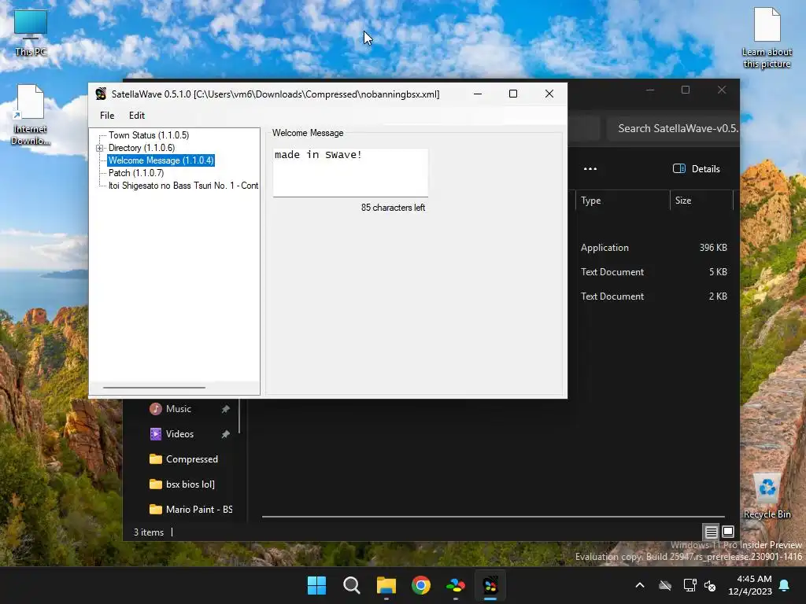Click the Search SatellaWave-v0.5 box in Explorer
Image resolution: width=806 pixels, height=604 pixels.
point(674,128)
